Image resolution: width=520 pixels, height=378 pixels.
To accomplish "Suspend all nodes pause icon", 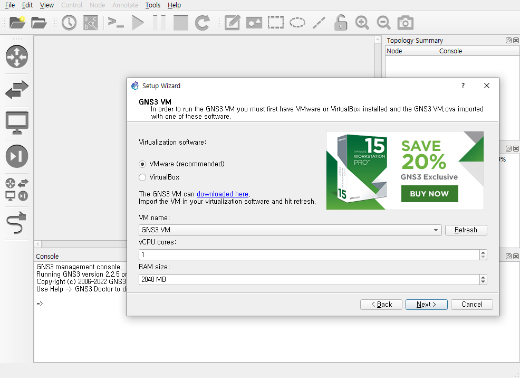I will click(159, 23).
